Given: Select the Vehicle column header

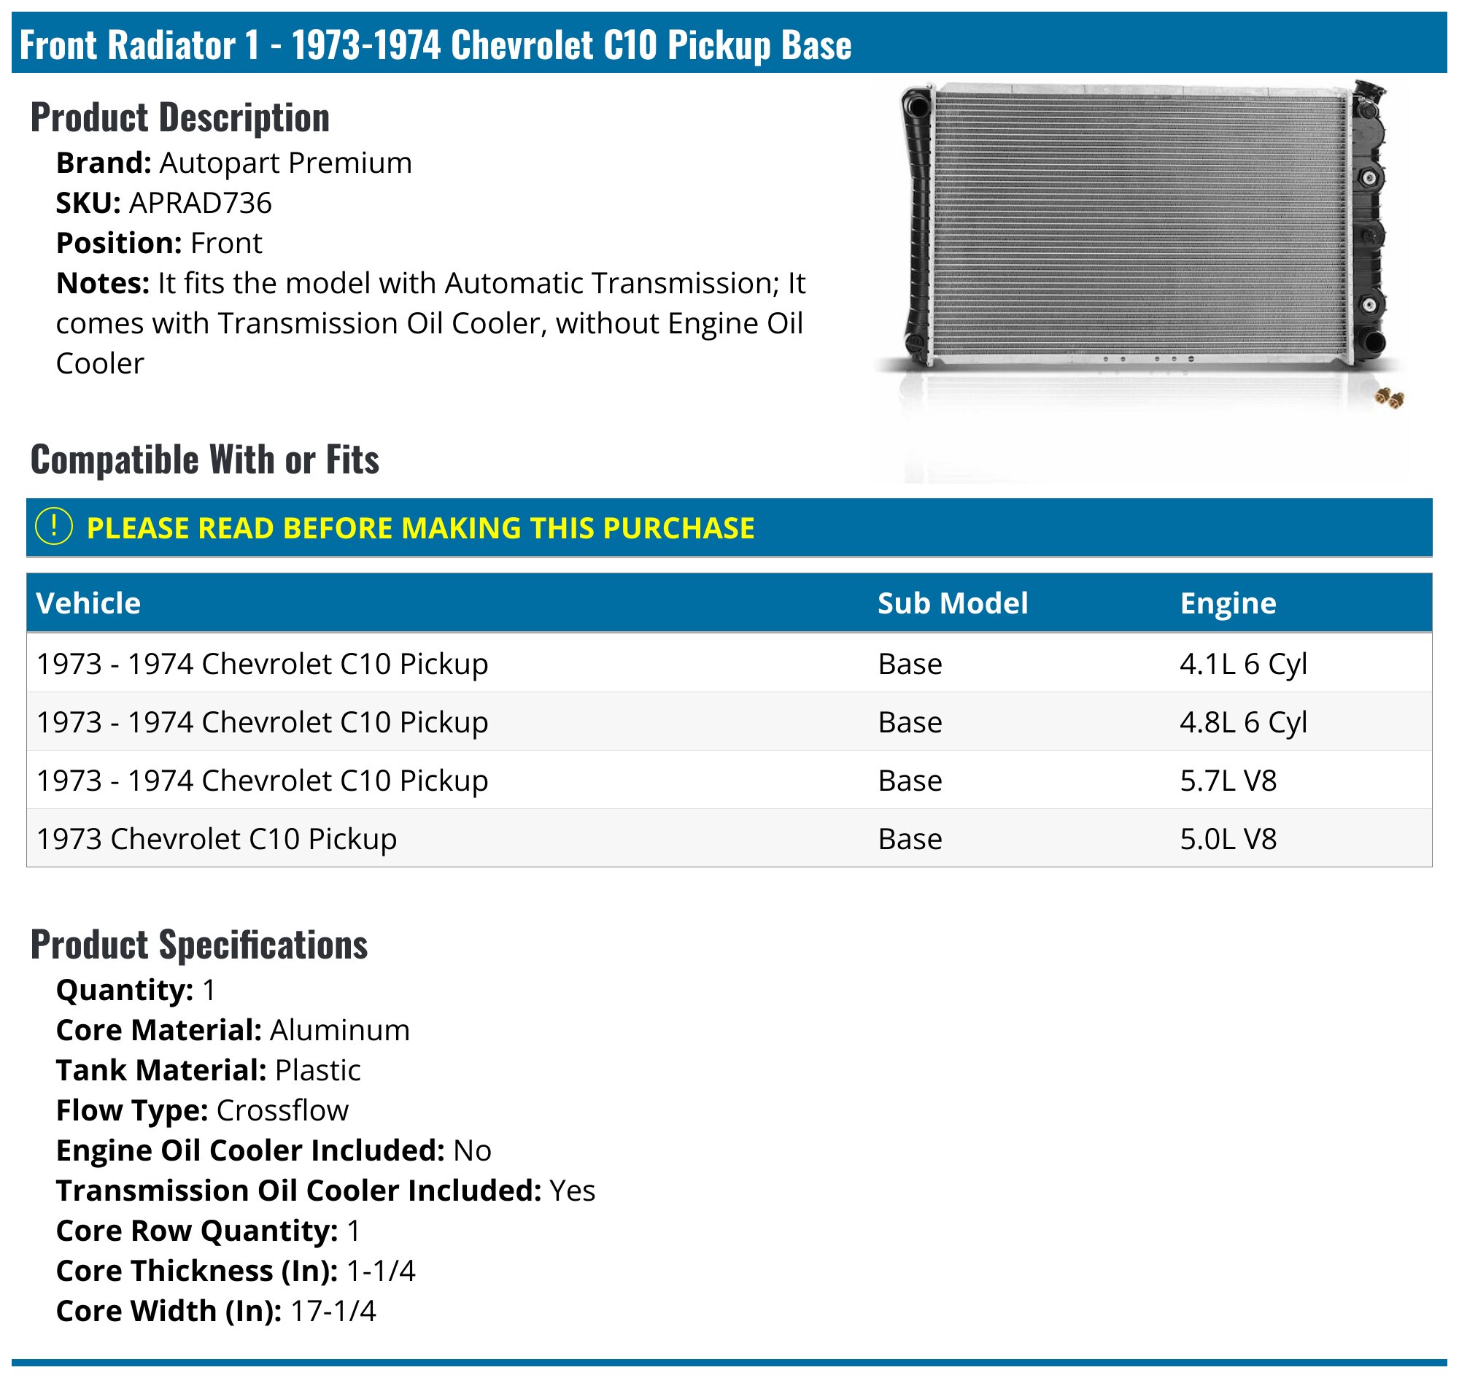Looking at the screenshot, I should (x=88, y=603).
